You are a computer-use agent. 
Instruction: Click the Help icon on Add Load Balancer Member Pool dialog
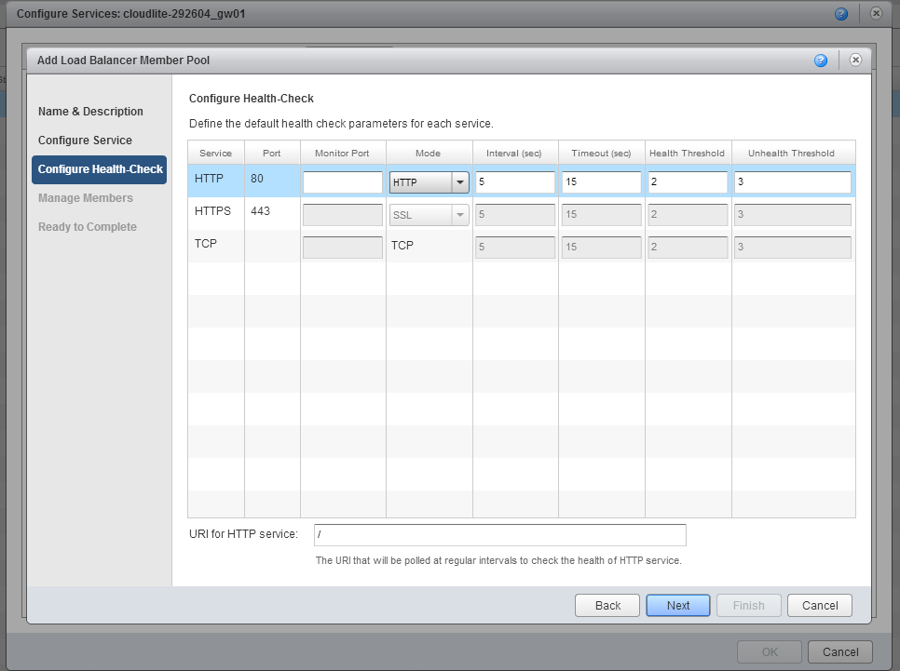pyautogui.click(x=821, y=60)
